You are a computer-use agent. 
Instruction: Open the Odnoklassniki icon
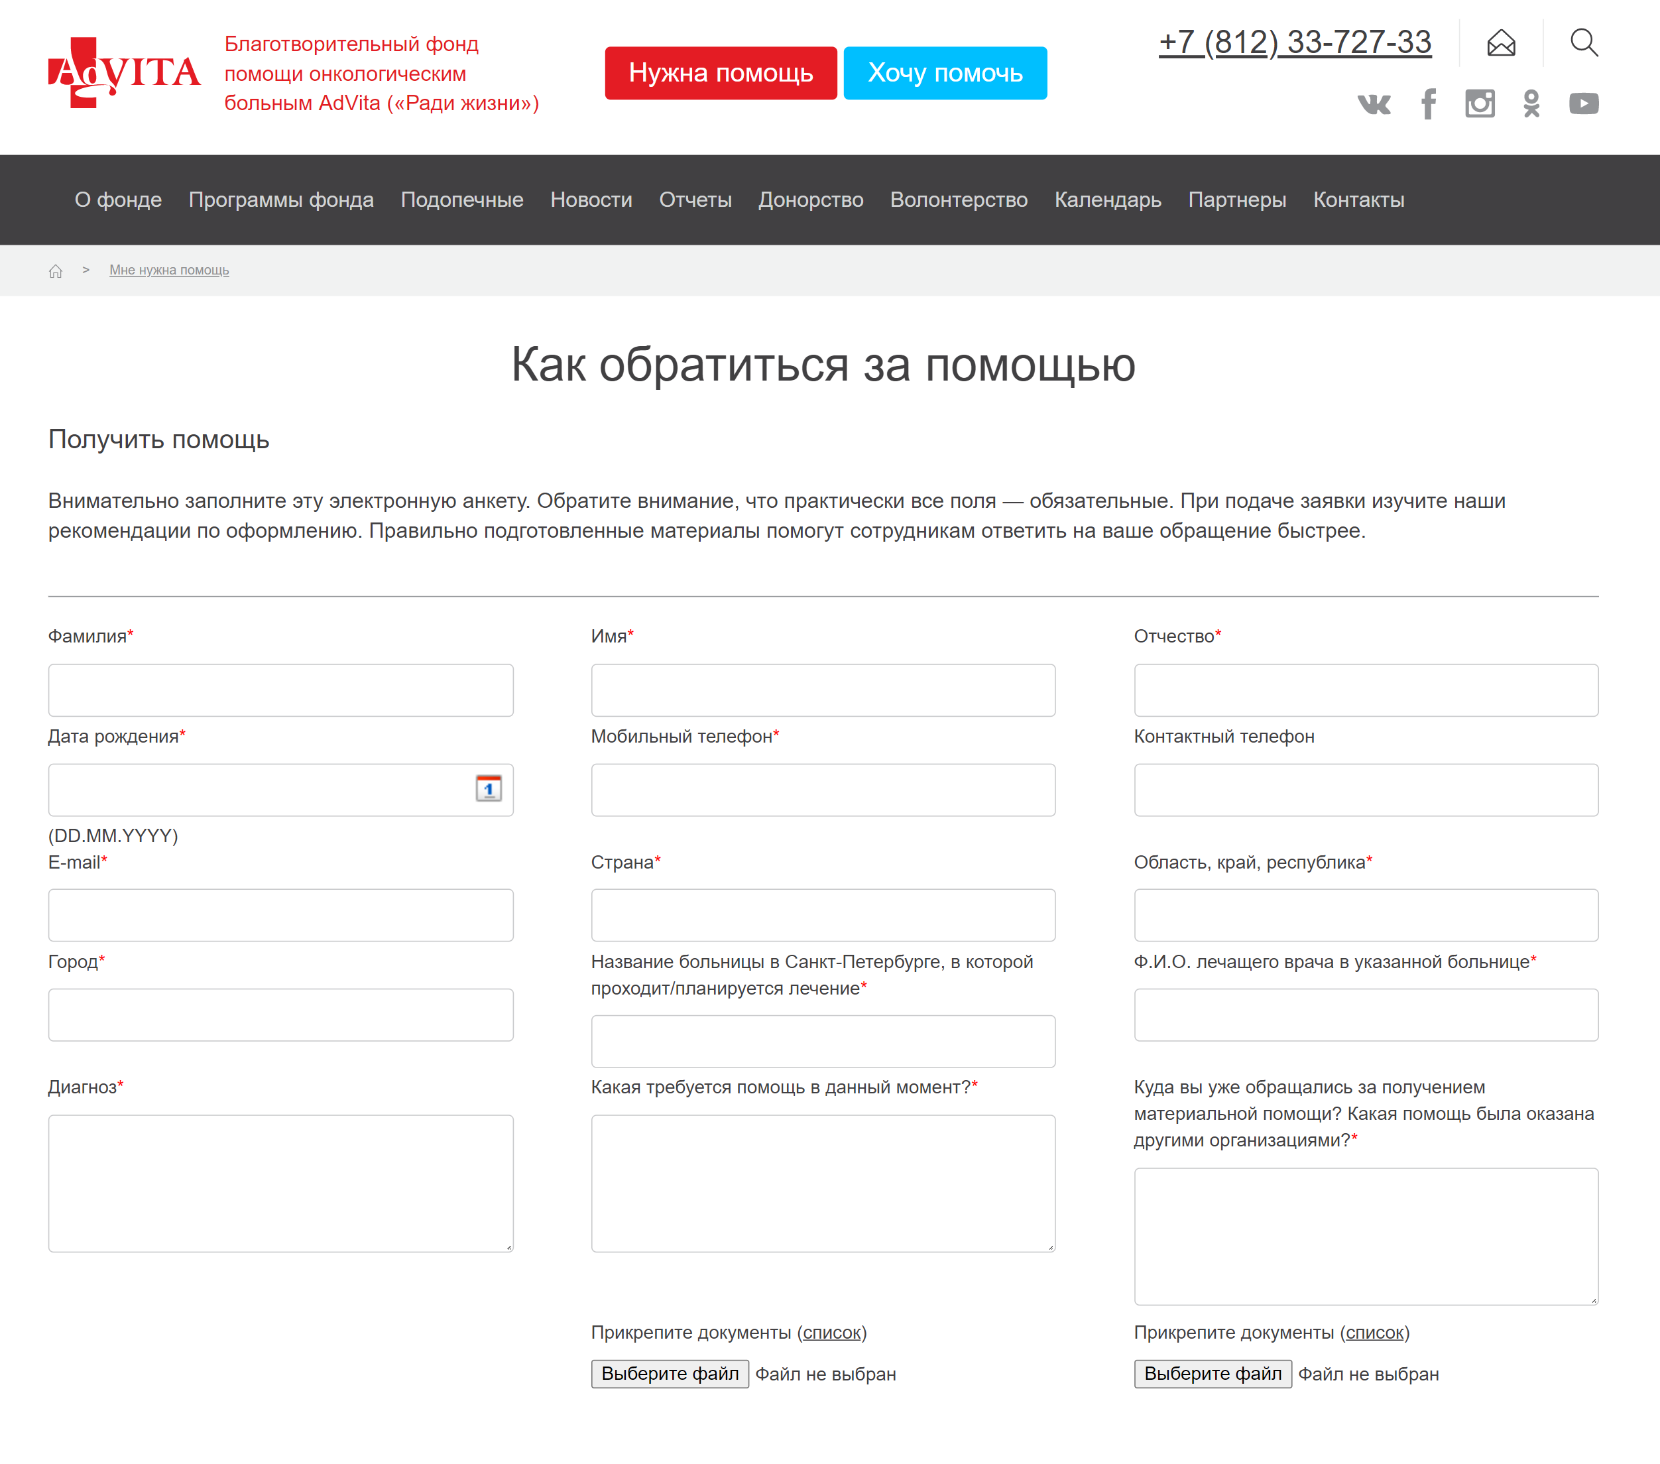click(1531, 104)
